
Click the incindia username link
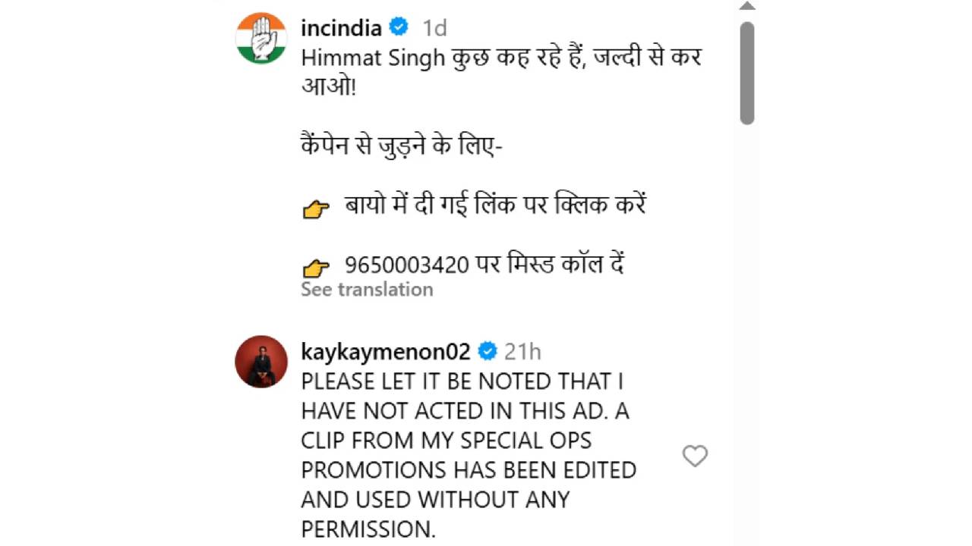click(341, 28)
